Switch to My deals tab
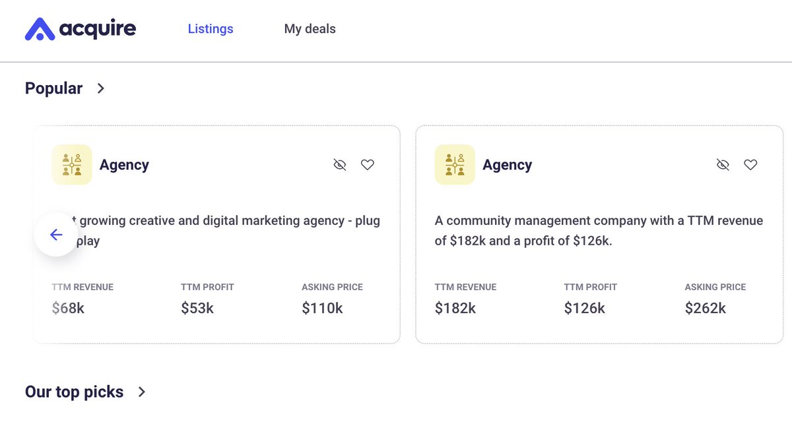Screen dimensions: 792x424 310,29
